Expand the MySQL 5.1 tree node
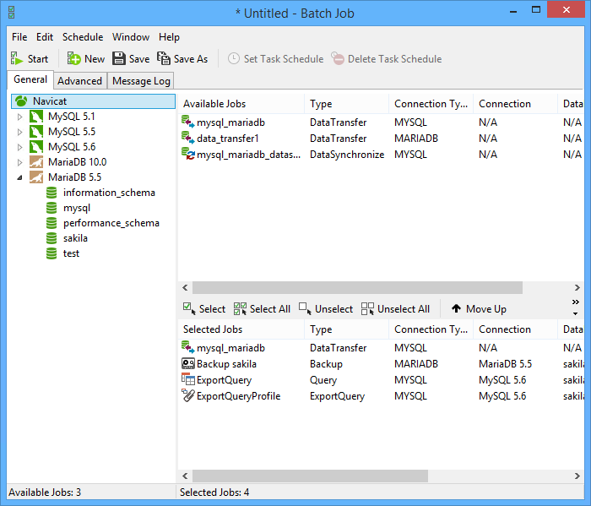 click(20, 117)
